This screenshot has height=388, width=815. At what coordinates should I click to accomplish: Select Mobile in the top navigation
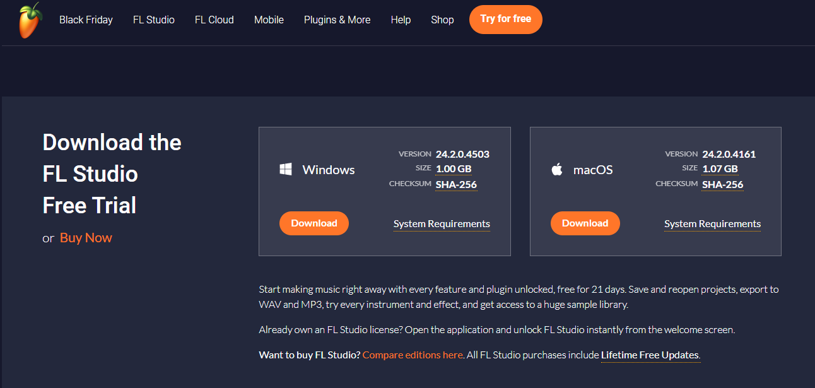(269, 20)
